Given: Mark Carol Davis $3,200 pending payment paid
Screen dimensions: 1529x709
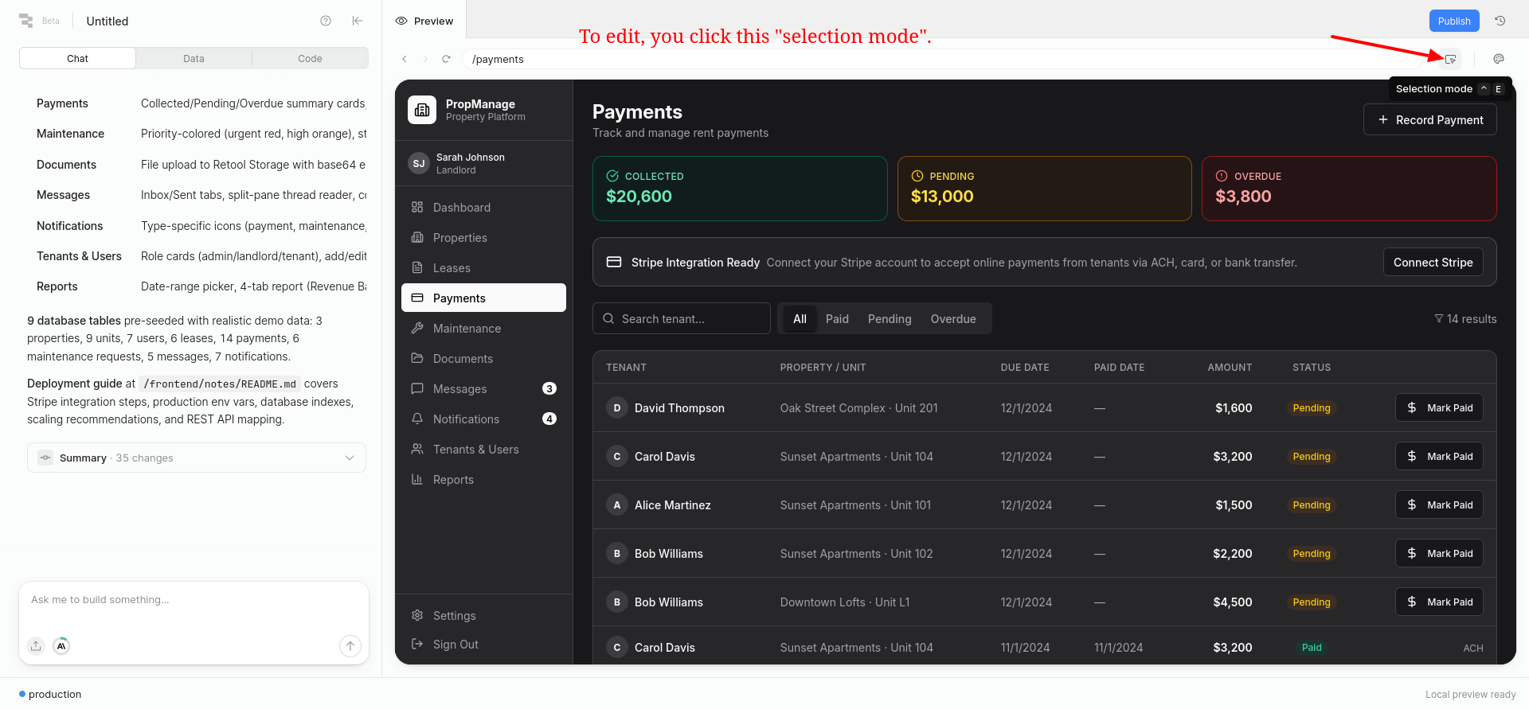Looking at the screenshot, I should click(1439, 456).
